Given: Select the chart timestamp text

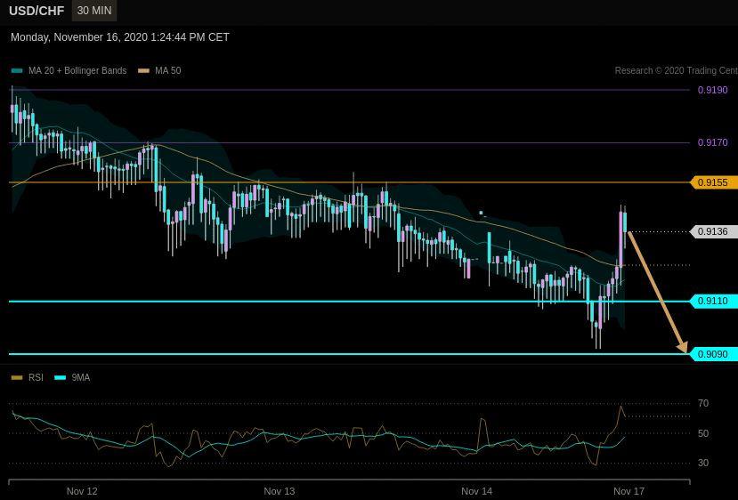Looking at the screenshot, I should point(120,37).
